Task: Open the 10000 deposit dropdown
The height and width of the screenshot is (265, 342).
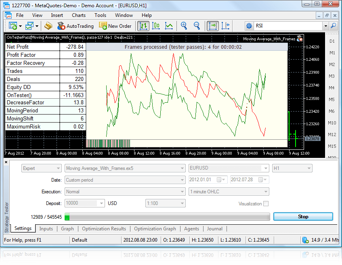Action: 85,203
